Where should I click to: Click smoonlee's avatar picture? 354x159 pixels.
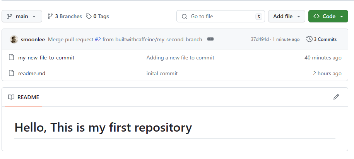[x=14, y=39]
